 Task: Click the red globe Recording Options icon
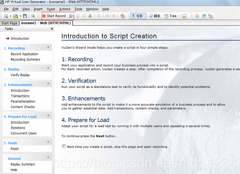[x=122, y=16]
